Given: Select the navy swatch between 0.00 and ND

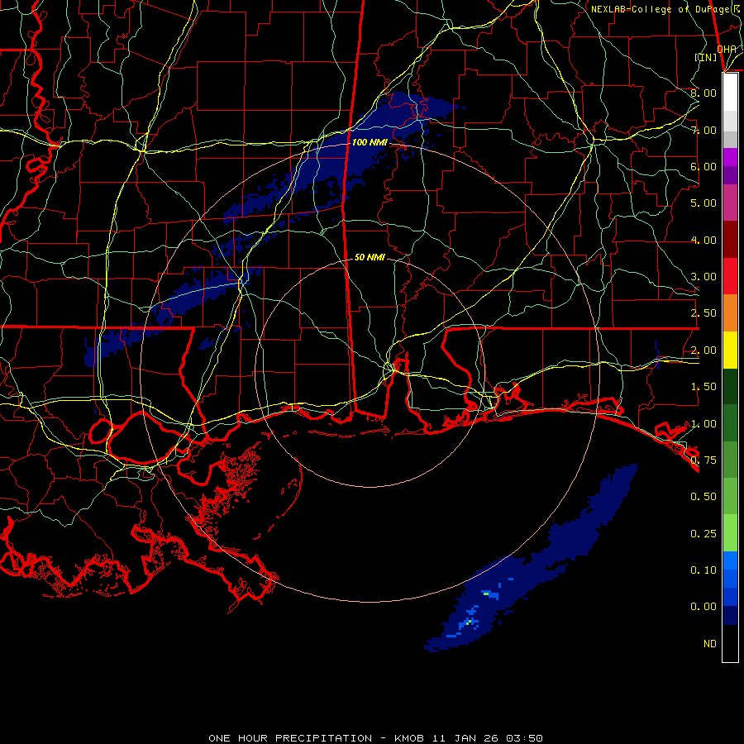Looking at the screenshot, I should pyautogui.click(x=730, y=616).
